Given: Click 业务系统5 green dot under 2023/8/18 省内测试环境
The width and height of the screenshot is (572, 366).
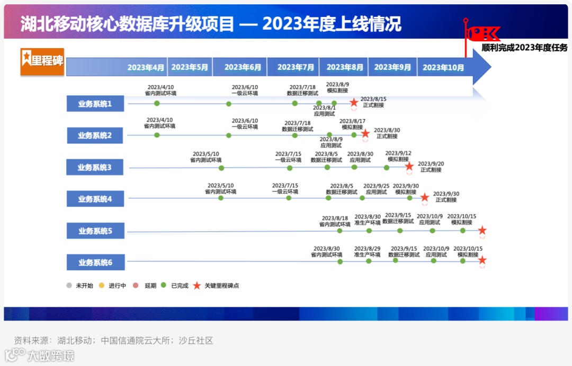Looking at the screenshot, I should pyautogui.click(x=339, y=231).
